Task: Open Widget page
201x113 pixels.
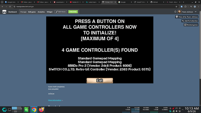Action: [50, 12]
